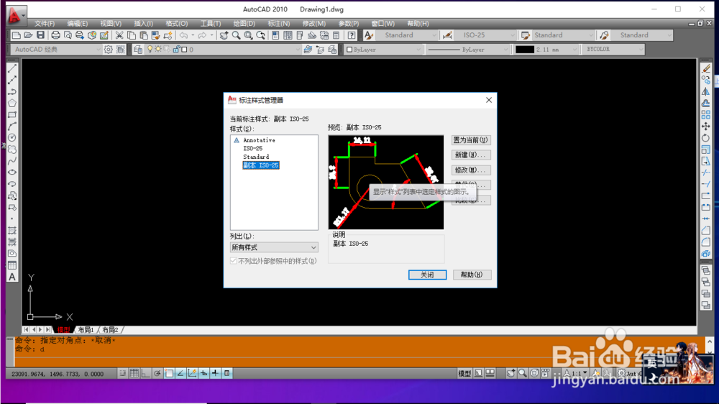Open the ByLayer linetype dropdown
Viewport: 719px width, 404px height.
tap(467, 50)
